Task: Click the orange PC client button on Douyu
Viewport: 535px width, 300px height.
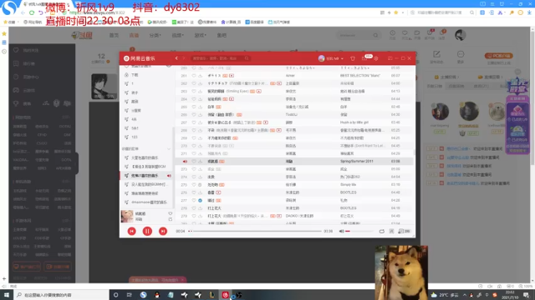Action: point(498,56)
